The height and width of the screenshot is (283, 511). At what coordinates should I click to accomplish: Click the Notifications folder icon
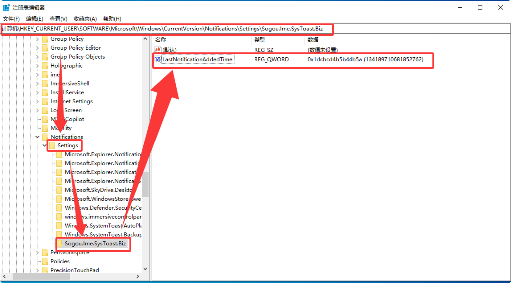pos(45,137)
